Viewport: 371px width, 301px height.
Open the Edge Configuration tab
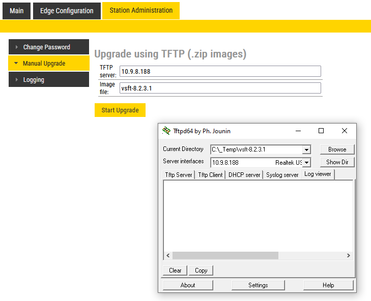67,11
